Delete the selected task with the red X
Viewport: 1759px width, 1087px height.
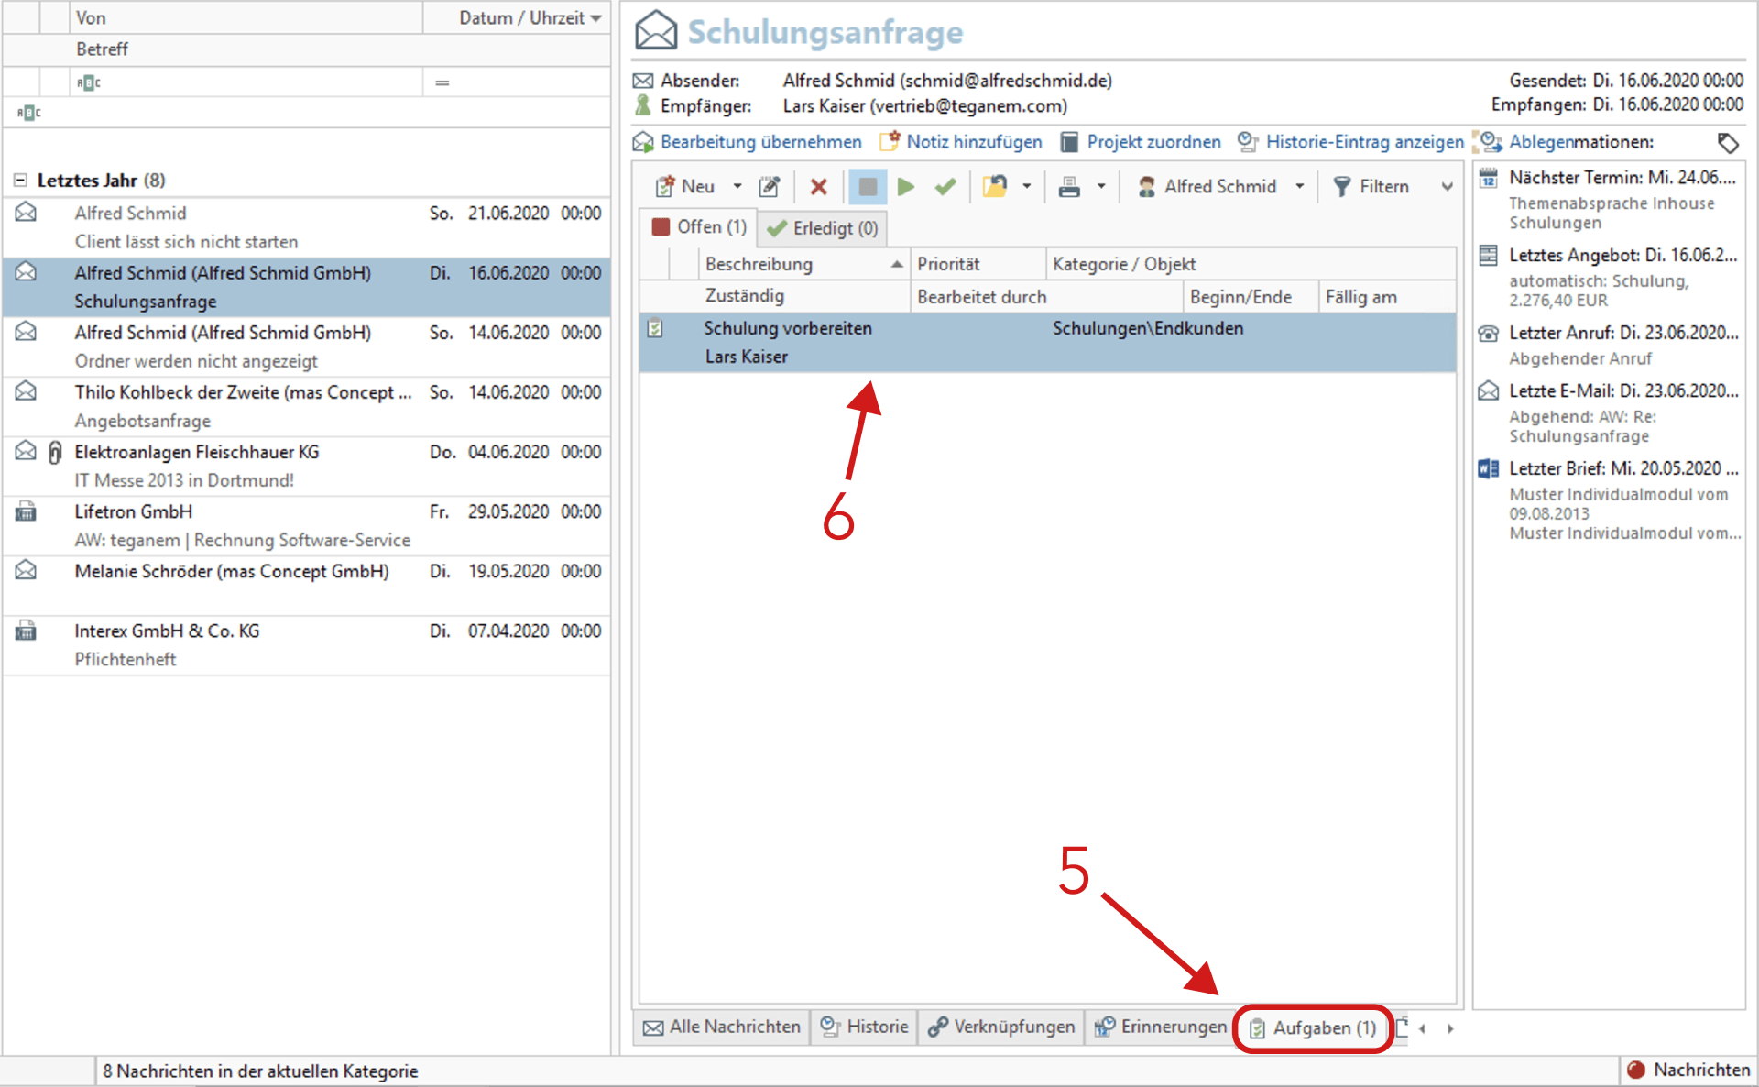coord(818,186)
